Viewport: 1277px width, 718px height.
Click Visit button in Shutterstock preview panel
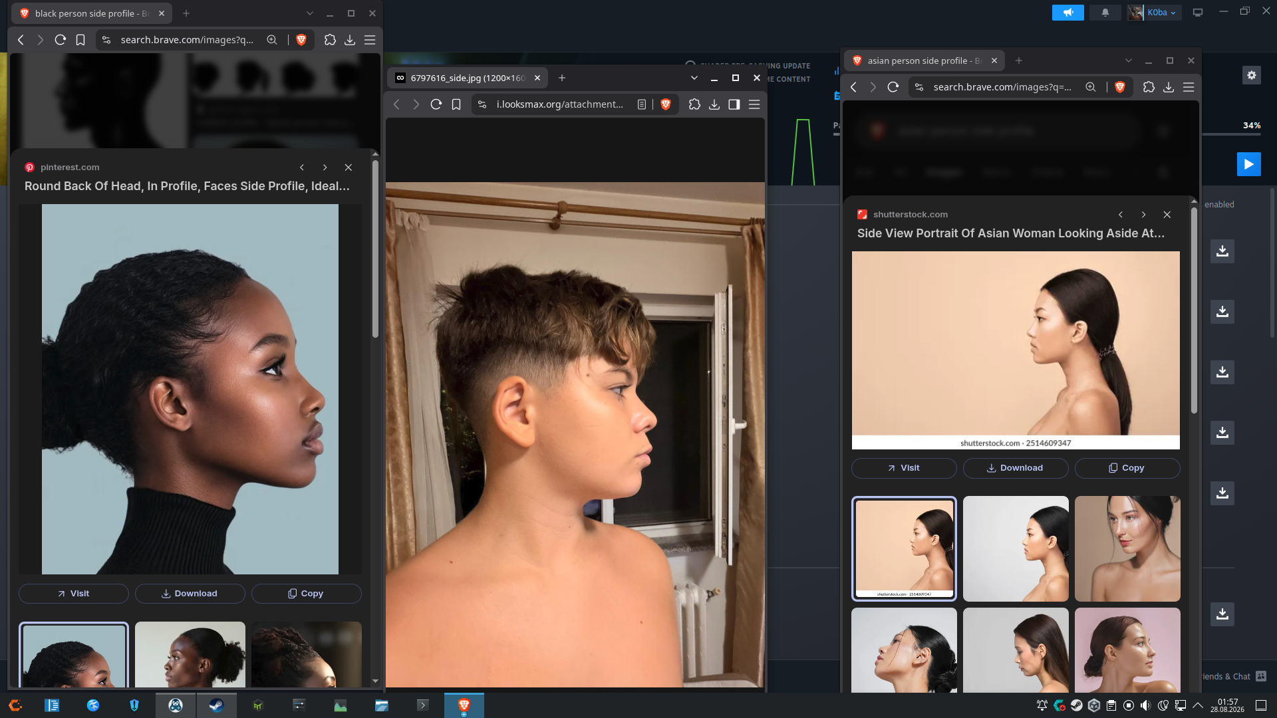pyautogui.click(x=904, y=468)
